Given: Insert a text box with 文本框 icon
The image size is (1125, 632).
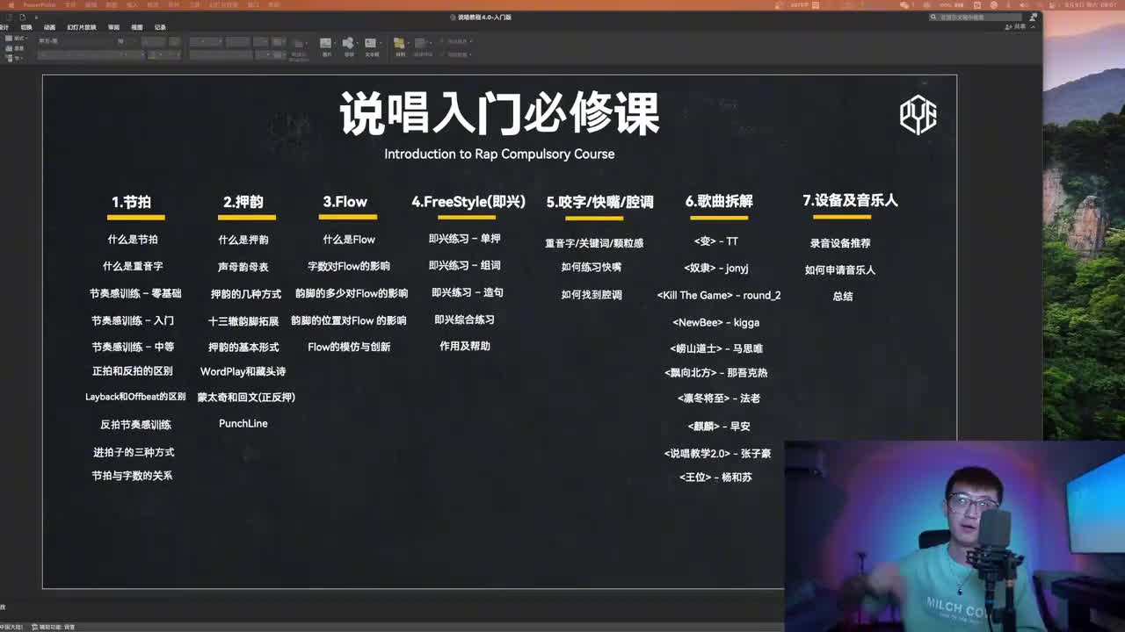Looking at the screenshot, I should point(371,44).
